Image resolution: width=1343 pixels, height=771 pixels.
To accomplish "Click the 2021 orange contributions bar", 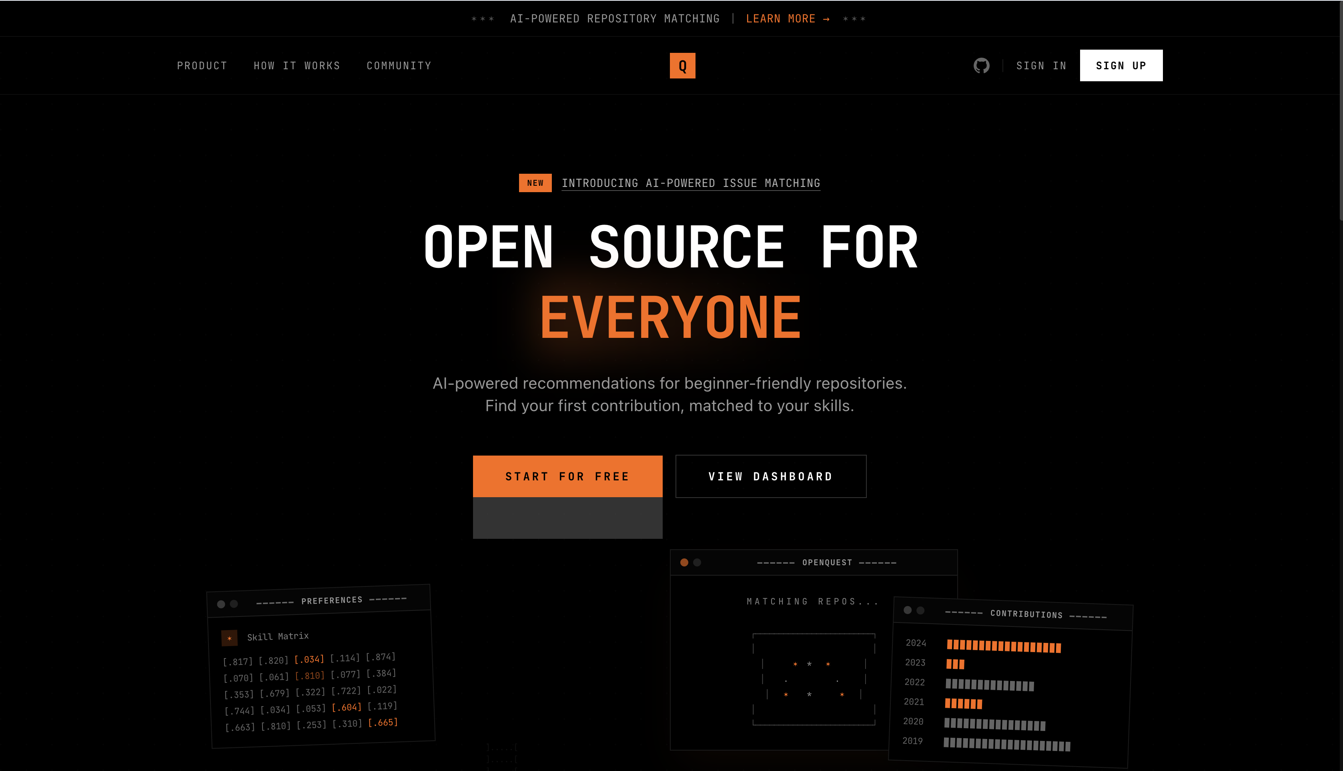I will click(964, 704).
